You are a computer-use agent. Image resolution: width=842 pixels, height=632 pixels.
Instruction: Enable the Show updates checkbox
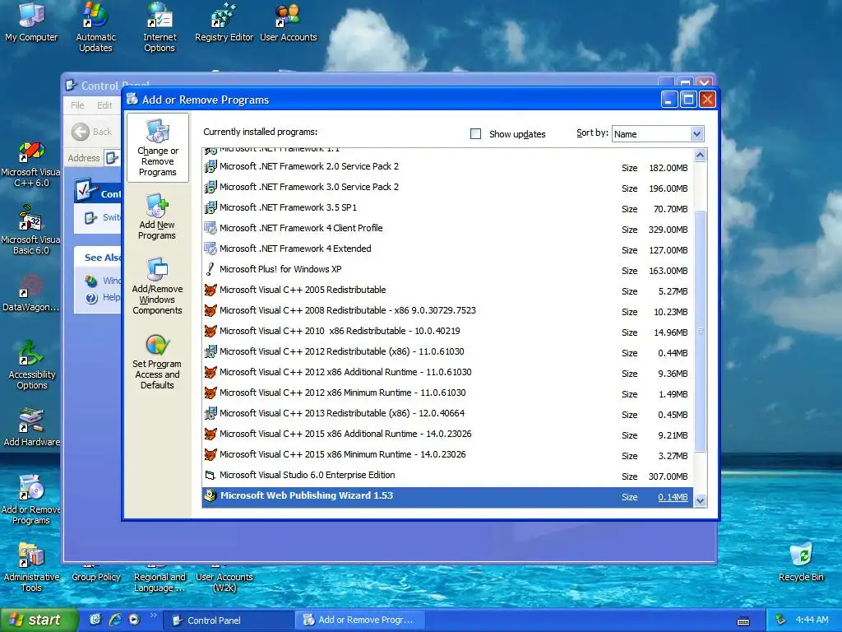click(476, 134)
